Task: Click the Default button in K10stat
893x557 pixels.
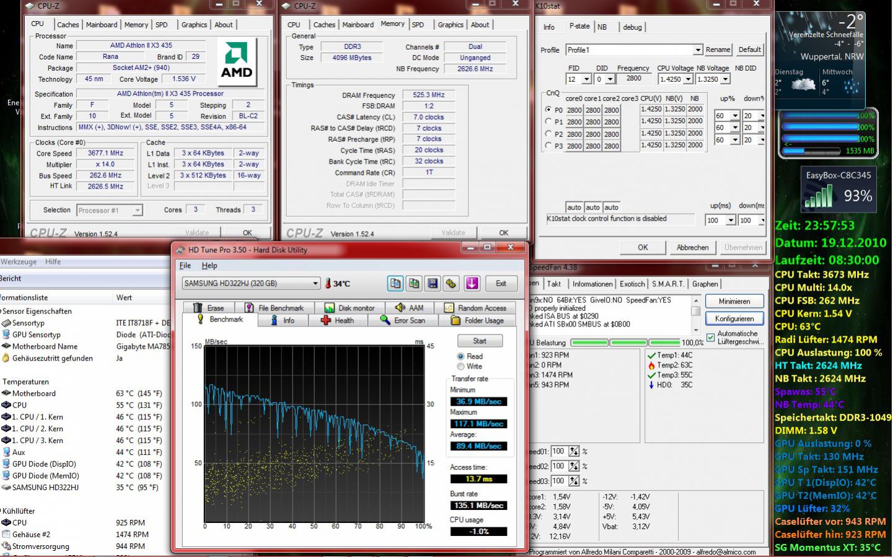Action: pyautogui.click(x=750, y=50)
